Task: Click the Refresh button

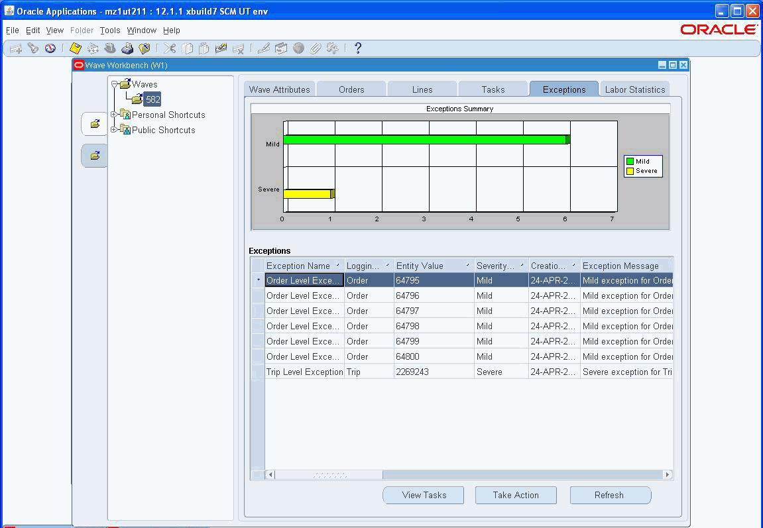Action: 609,495
